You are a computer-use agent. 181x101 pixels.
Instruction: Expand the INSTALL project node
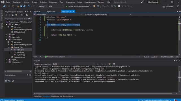(6, 60)
